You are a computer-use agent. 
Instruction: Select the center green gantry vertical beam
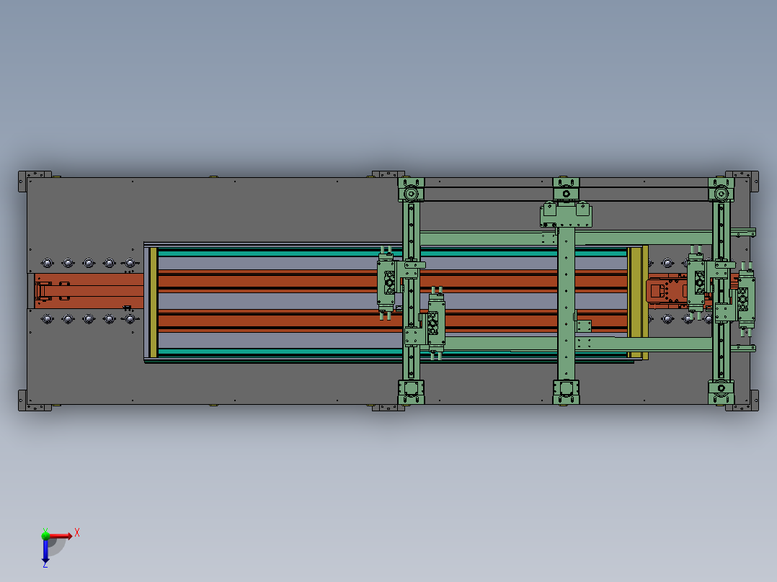click(x=566, y=303)
